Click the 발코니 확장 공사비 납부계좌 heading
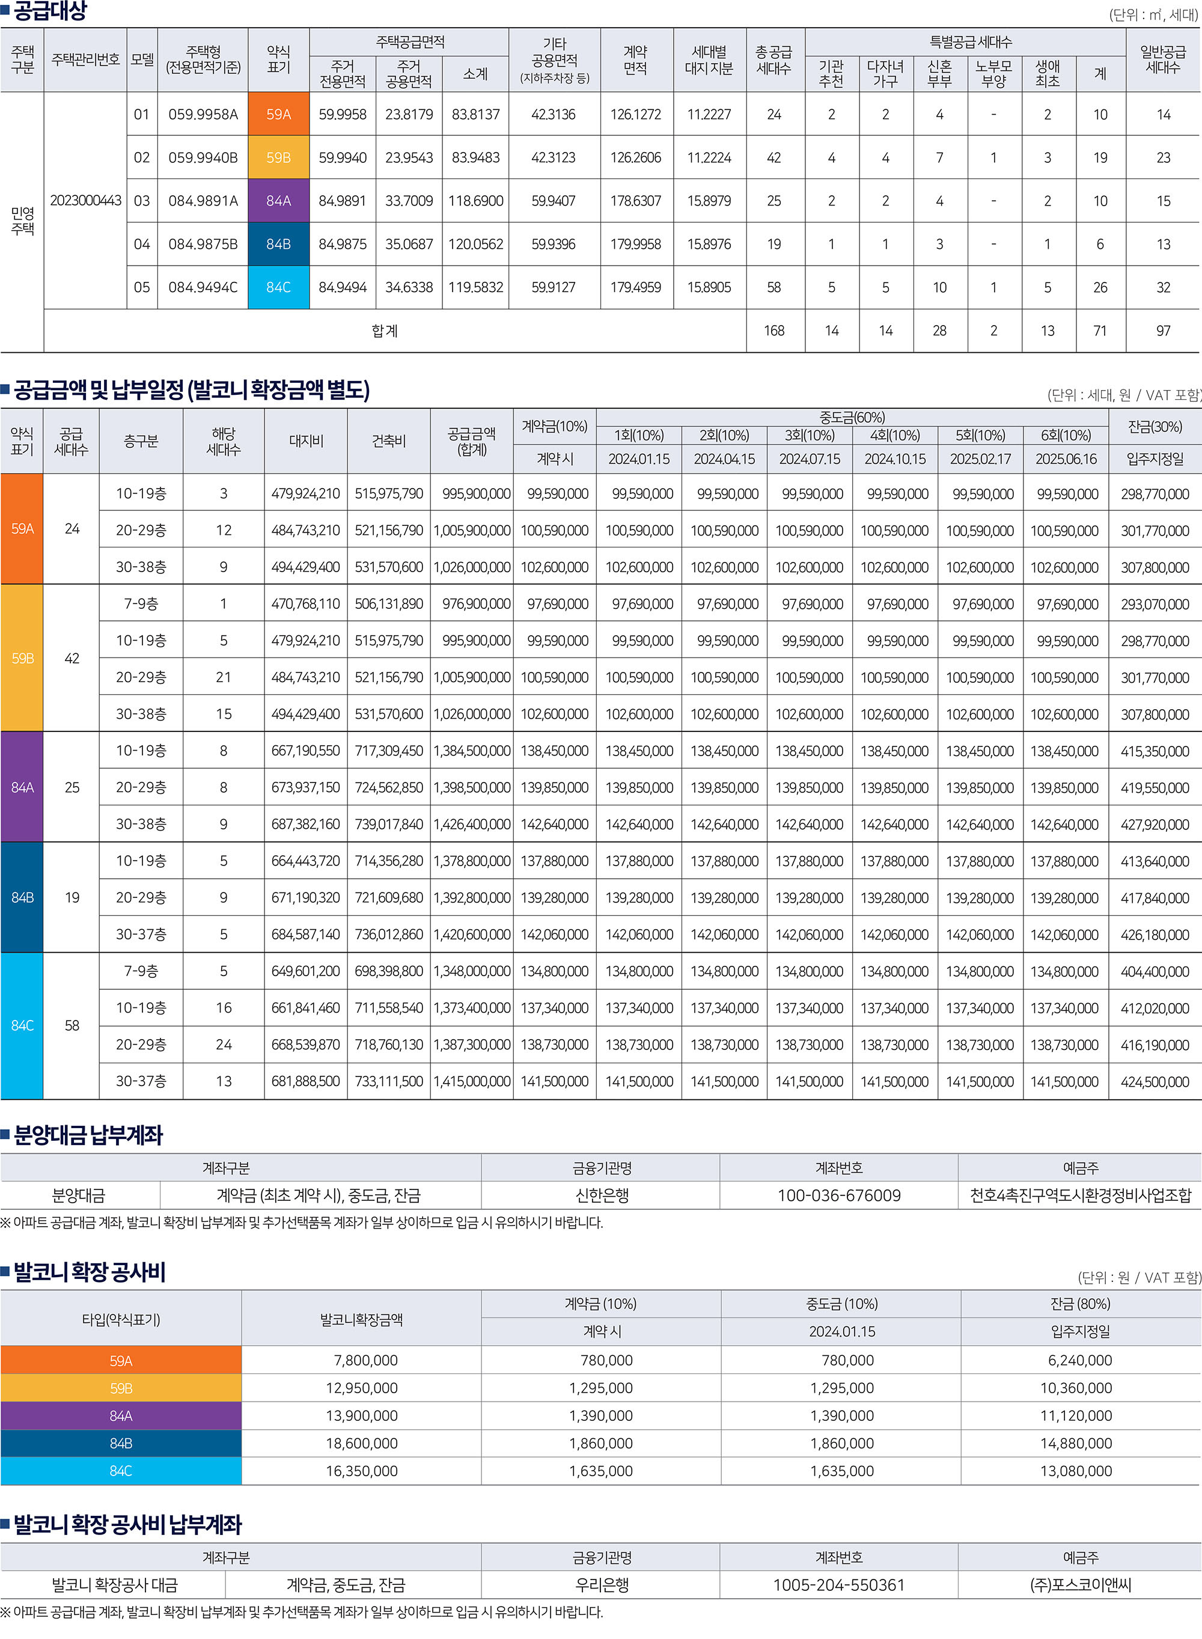Screen dimensions: 1202x1639 tap(127, 1525)
